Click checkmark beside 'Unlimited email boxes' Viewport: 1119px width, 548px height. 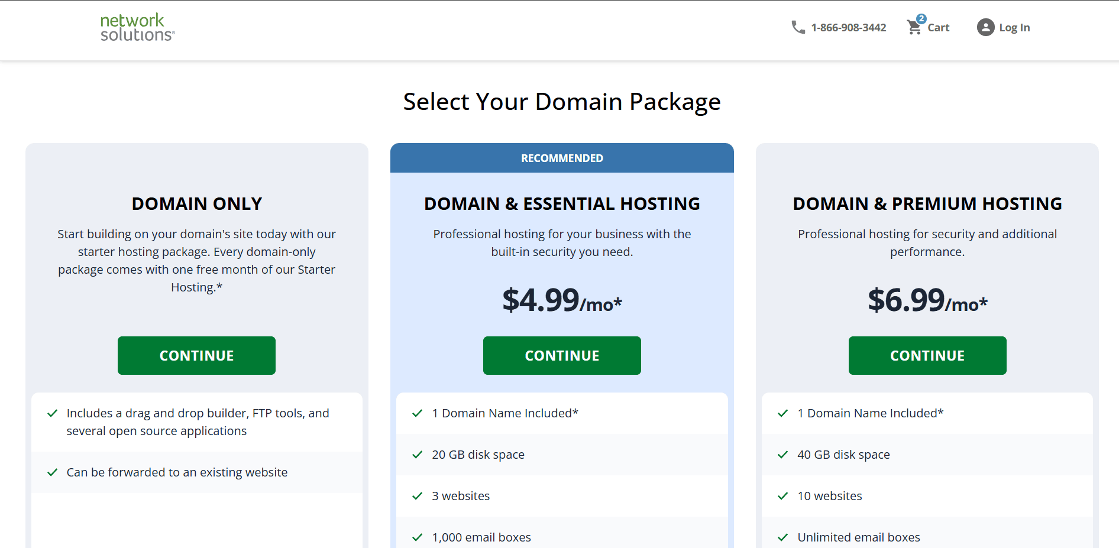[785, 537]
